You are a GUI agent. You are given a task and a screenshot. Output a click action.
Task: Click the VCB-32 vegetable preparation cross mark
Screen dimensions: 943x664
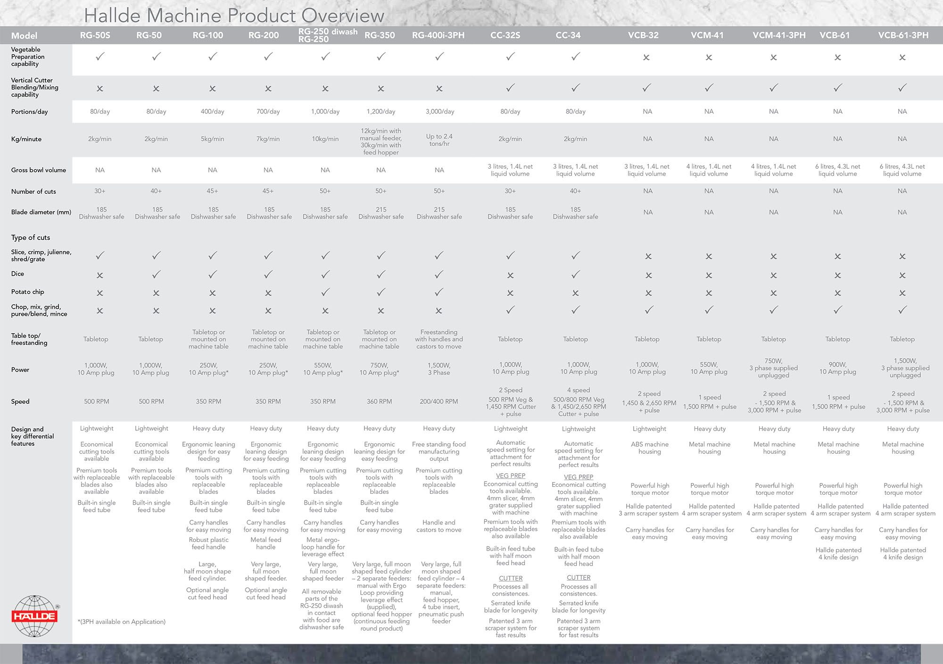point(646,57)
